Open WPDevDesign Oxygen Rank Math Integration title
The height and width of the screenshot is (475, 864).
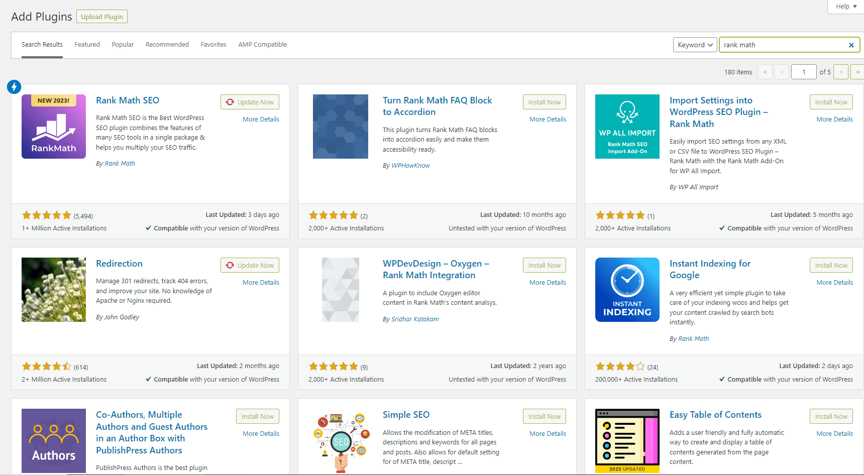pyautogui.click(x=436, y=269)
